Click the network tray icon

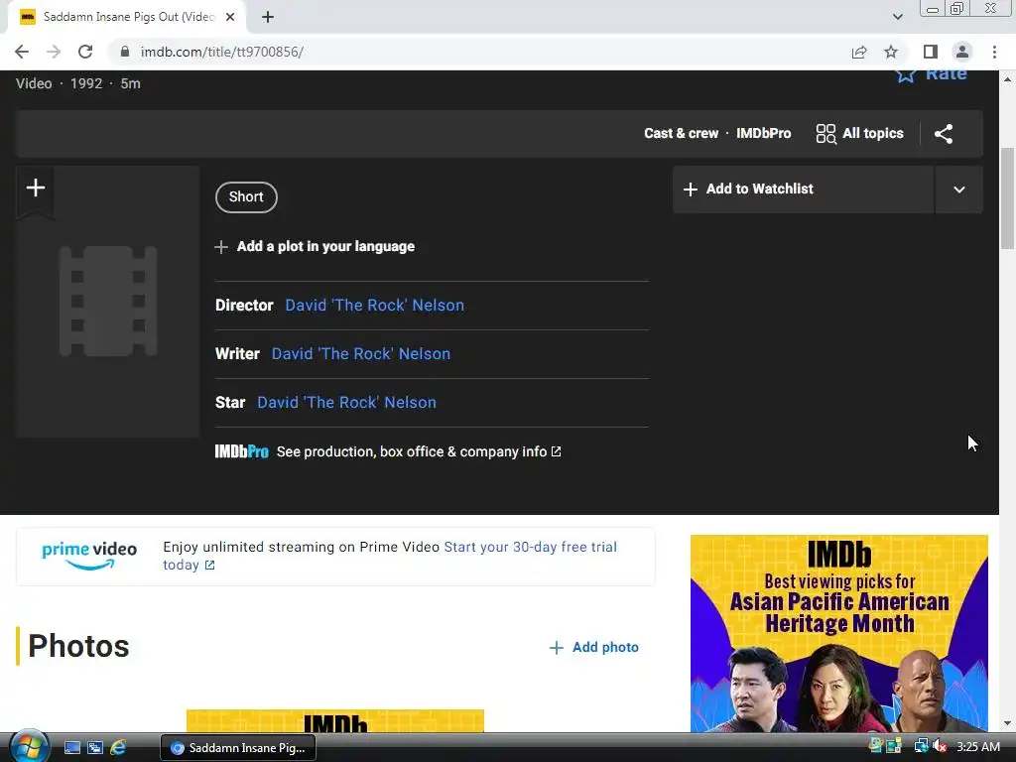point(921,746)
